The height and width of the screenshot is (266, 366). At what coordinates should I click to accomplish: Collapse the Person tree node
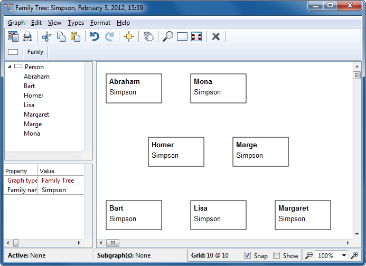10,67
